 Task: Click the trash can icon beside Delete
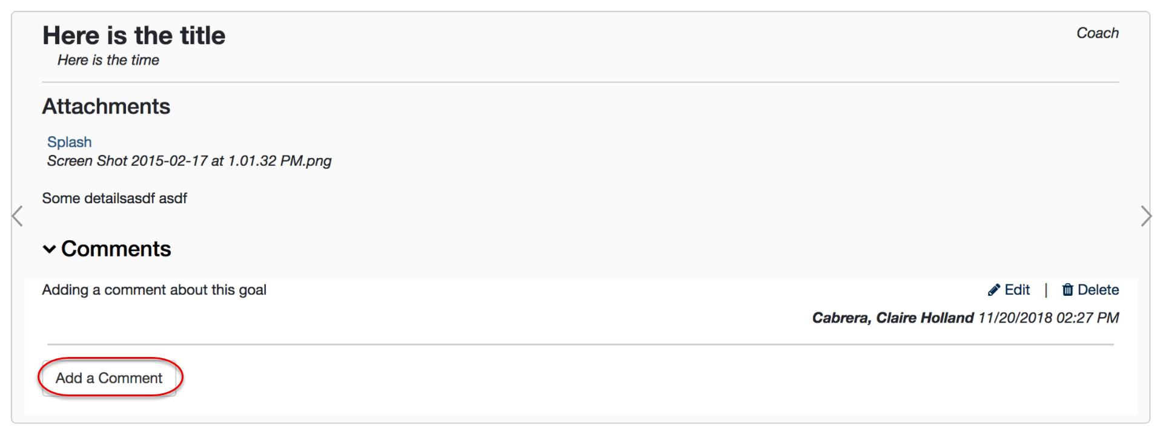(1067, 290)
